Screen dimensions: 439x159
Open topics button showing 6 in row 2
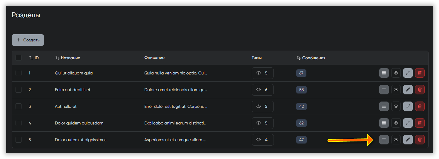click(263, 90)
